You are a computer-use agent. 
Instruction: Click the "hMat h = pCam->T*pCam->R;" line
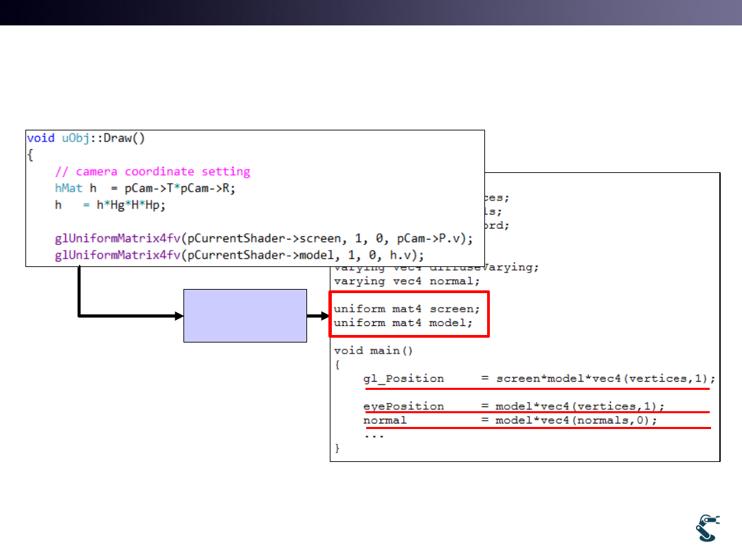pos(148,188)
